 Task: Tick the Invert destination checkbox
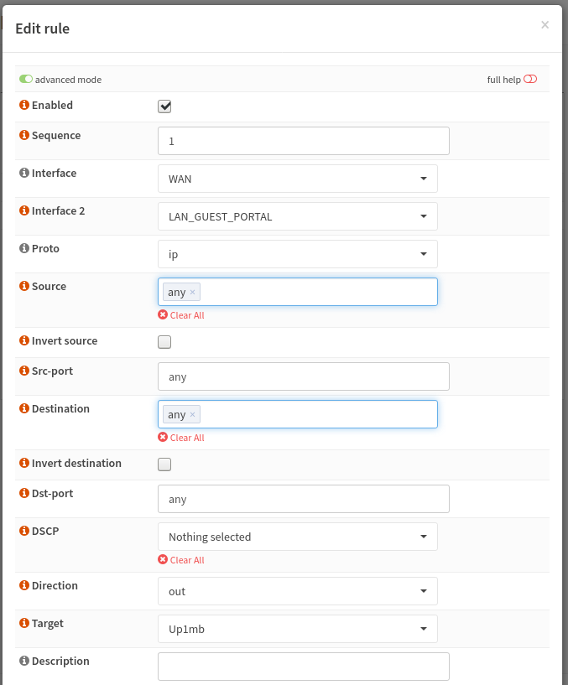click(x=164, y=464)
